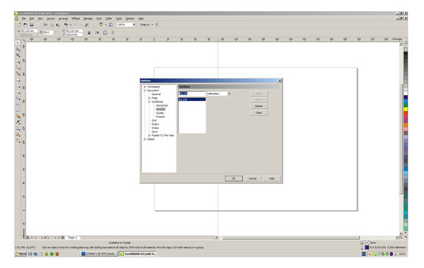Click the guideline position input field
The width and height of the screenshot is (424, 268).
click(x=192, y=94)
